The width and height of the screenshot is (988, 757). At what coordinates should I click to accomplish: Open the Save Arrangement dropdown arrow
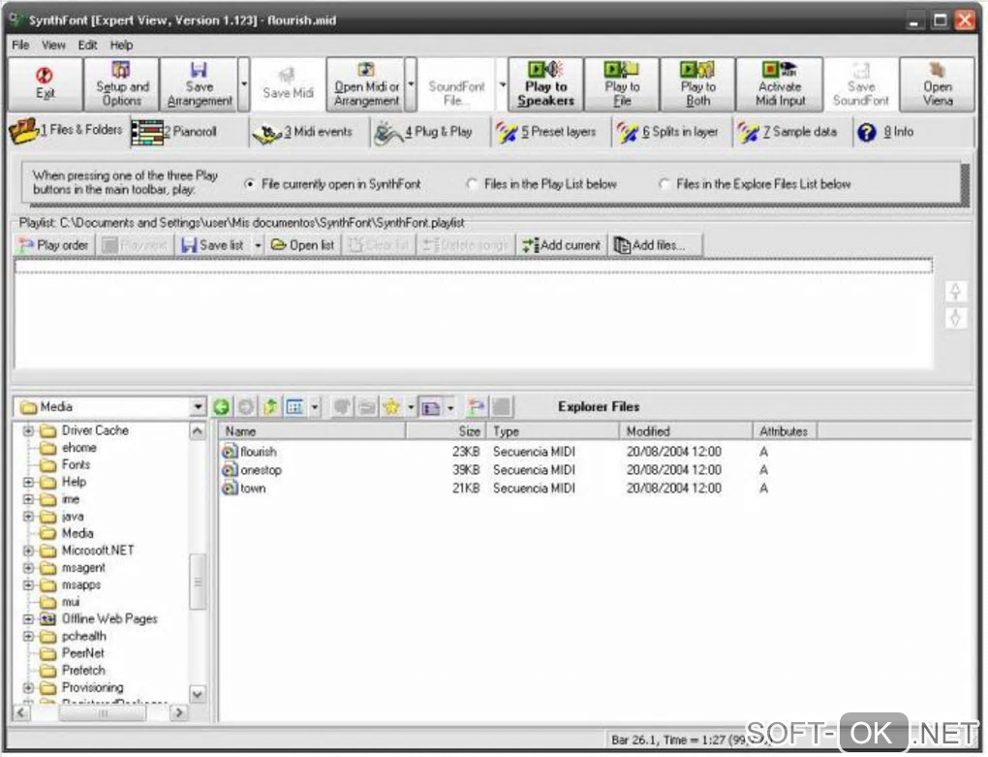[244, 83]
